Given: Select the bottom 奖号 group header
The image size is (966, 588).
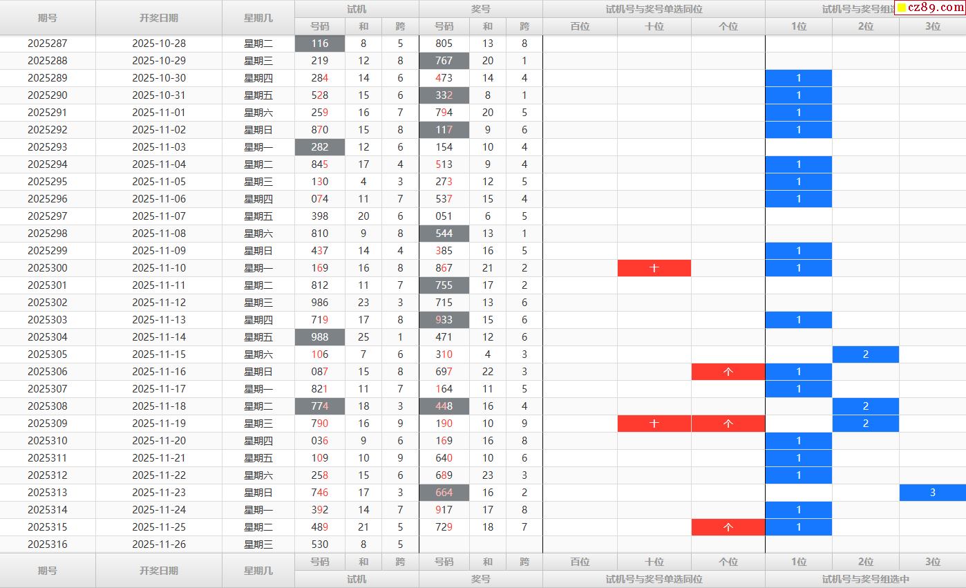Looking at the screenshot, I should pos(480,579).
